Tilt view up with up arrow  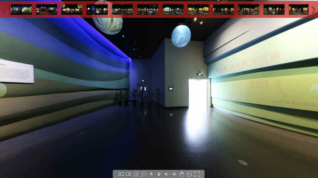(151, 174)
